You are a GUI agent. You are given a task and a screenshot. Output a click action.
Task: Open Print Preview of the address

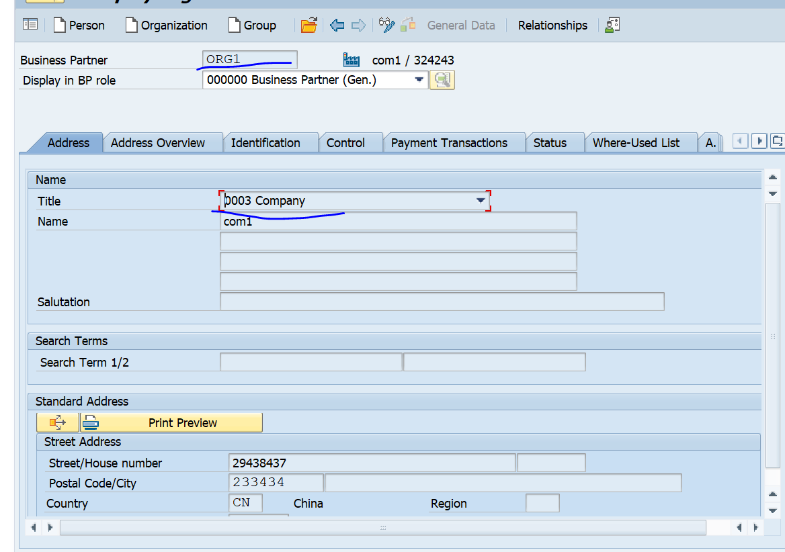[x=171, y=422]
